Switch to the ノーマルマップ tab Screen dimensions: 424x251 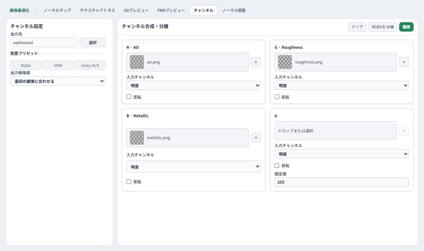pos(57,10)
